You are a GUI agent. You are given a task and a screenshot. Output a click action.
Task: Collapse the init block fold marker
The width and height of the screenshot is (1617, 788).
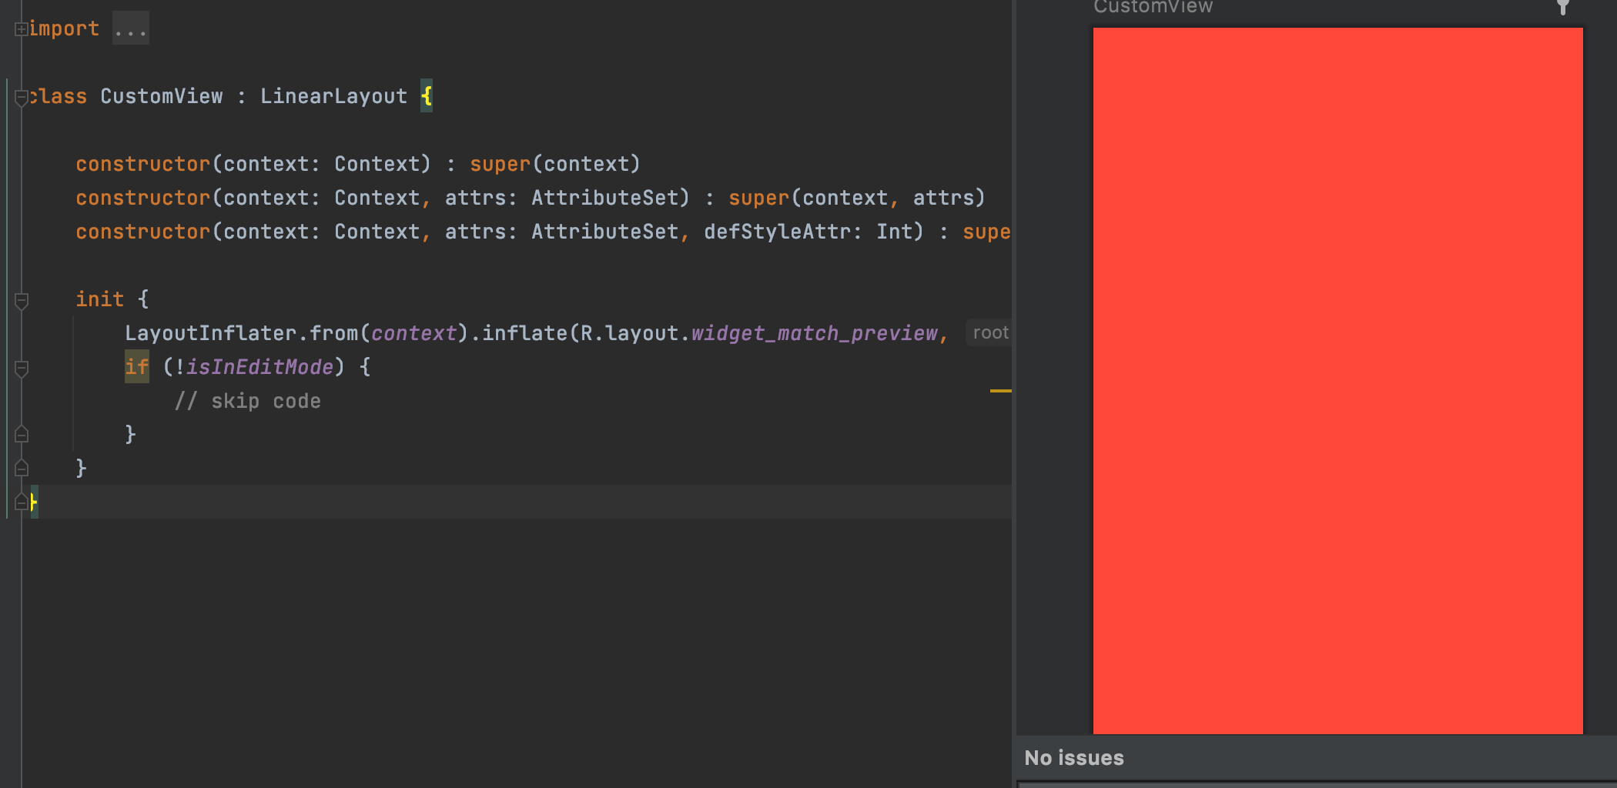click(22, 301)
